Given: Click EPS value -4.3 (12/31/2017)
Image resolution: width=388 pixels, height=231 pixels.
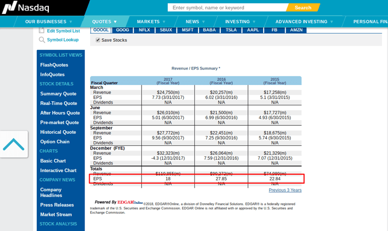Looking at the screenshot, I should click(168, 158).
